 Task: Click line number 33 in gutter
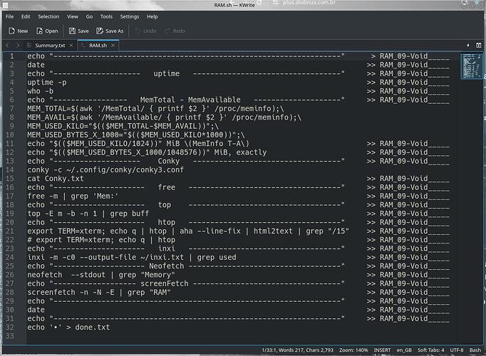9,336
